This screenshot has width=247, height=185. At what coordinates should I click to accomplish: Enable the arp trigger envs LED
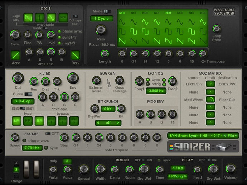(x=24, y=140)
